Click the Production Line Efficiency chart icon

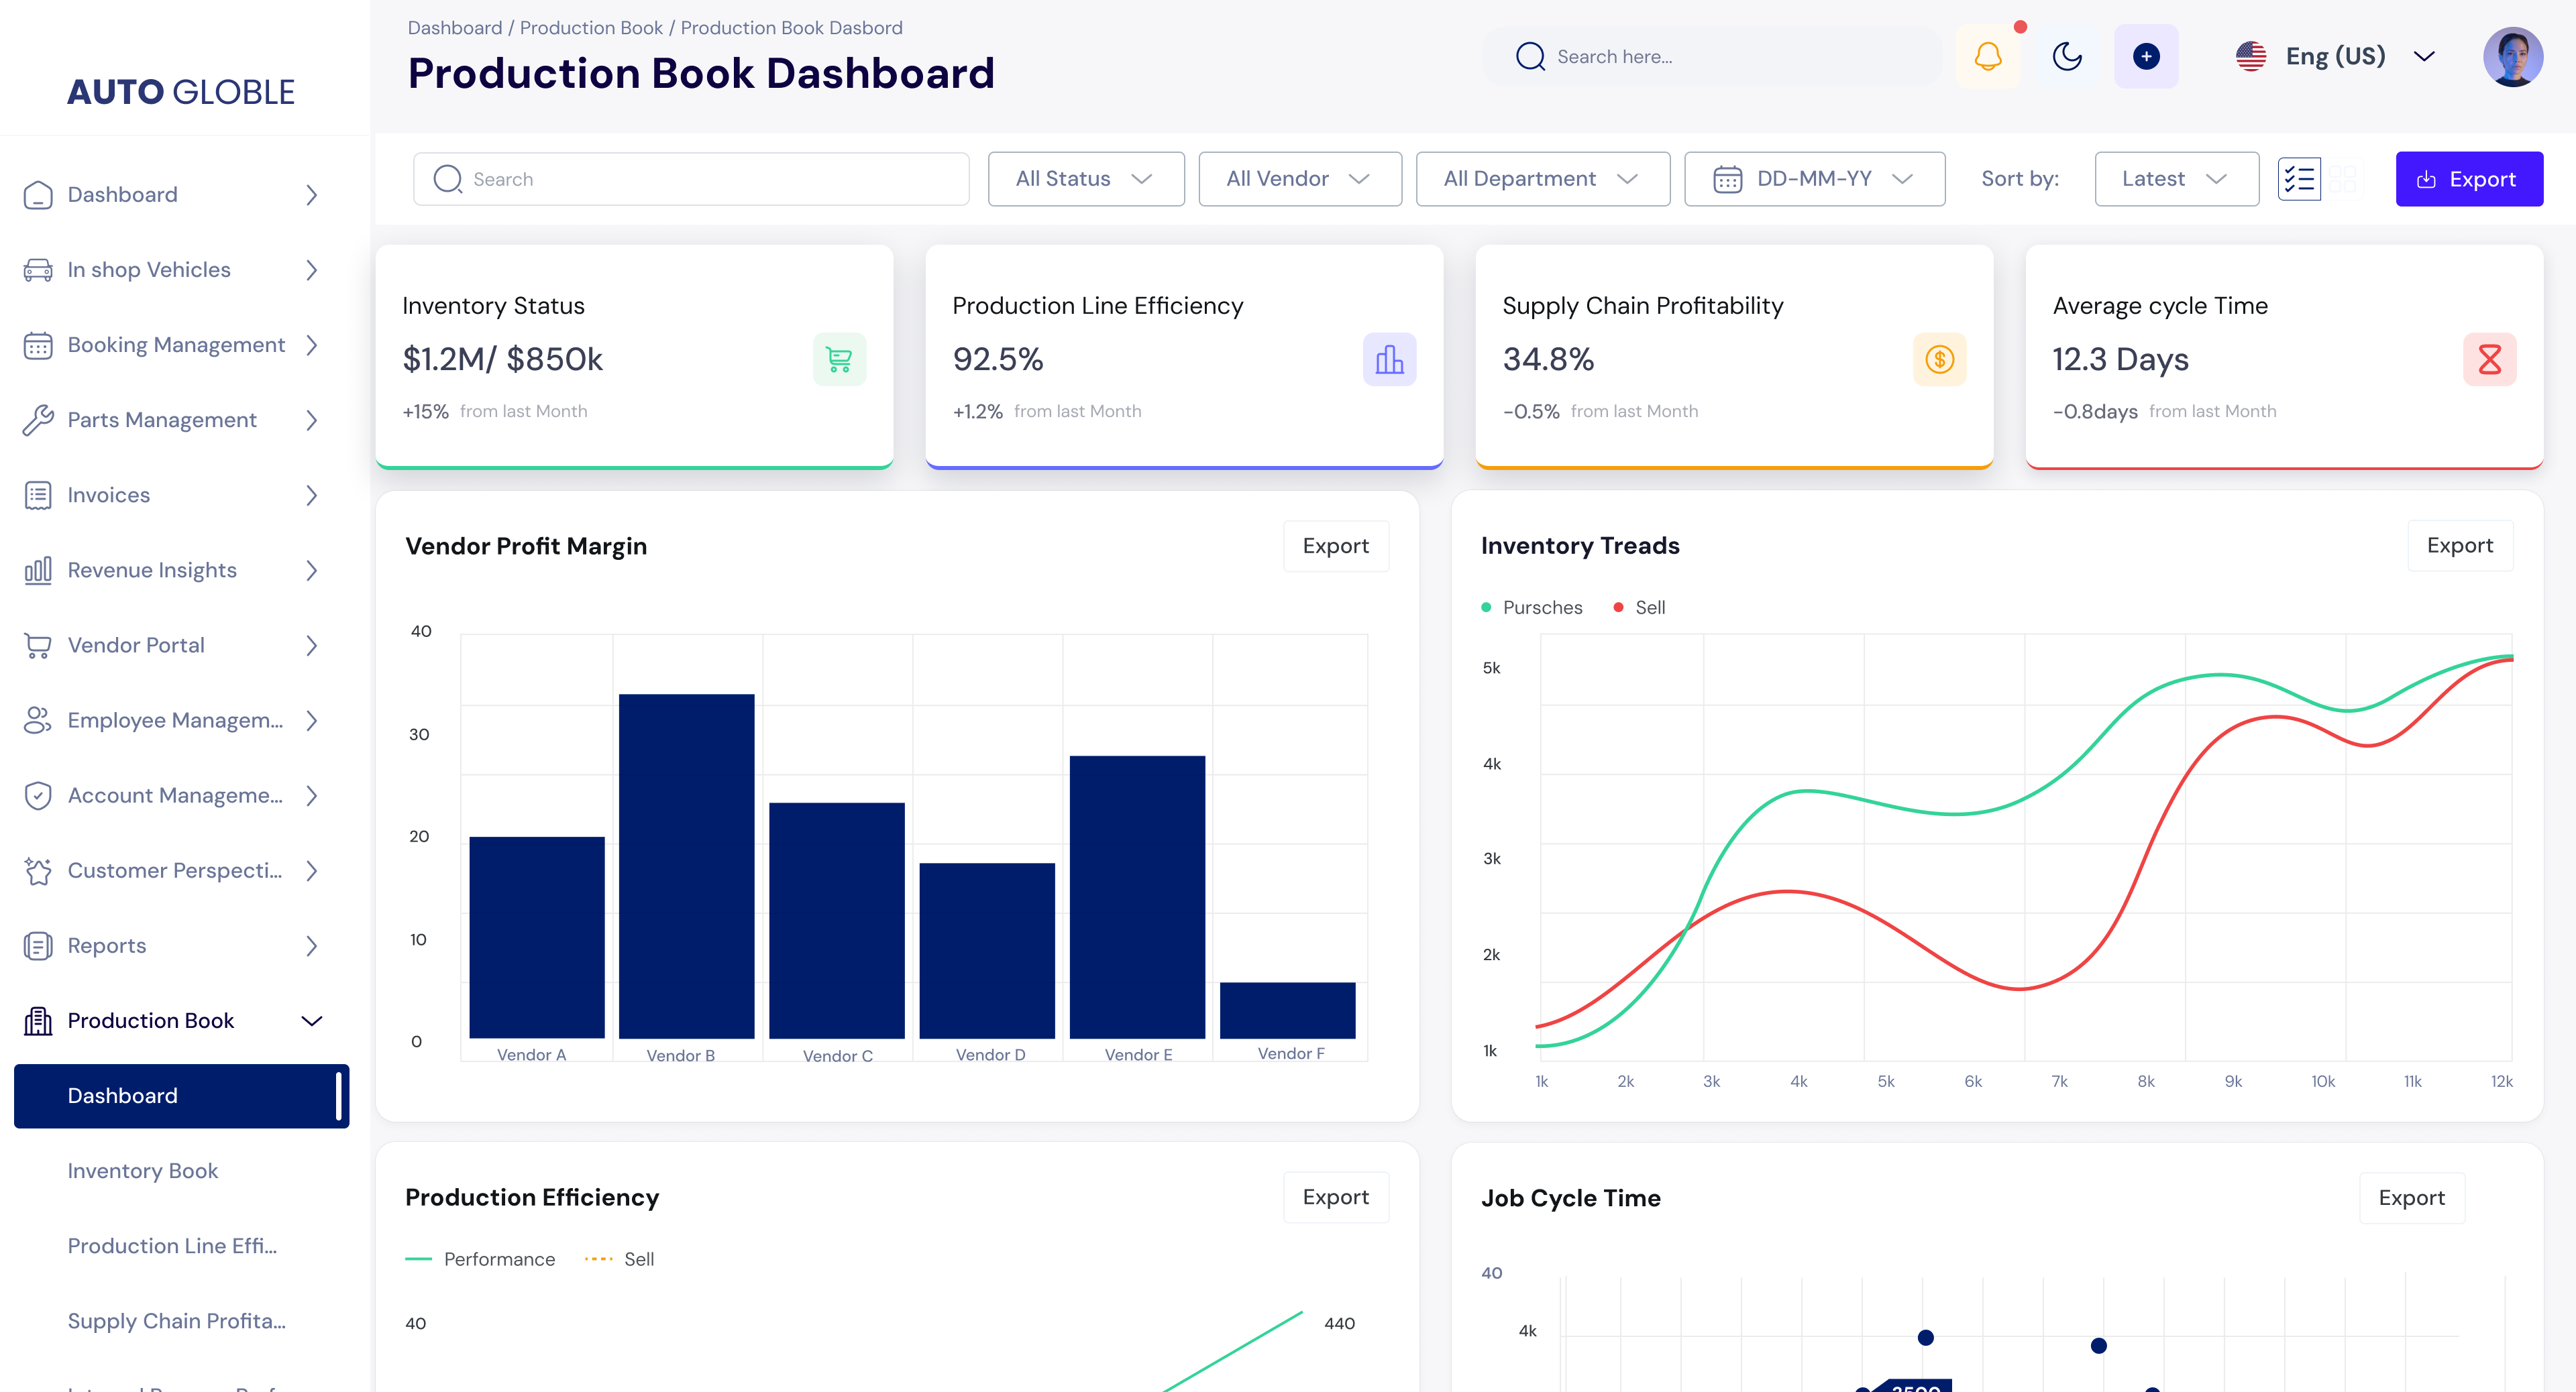point(1389,359)
